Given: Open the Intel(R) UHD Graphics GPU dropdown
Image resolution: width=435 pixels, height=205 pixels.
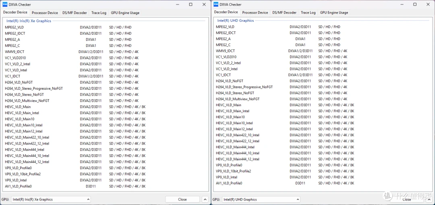Looking at the screenshot, I should (261, 199).
